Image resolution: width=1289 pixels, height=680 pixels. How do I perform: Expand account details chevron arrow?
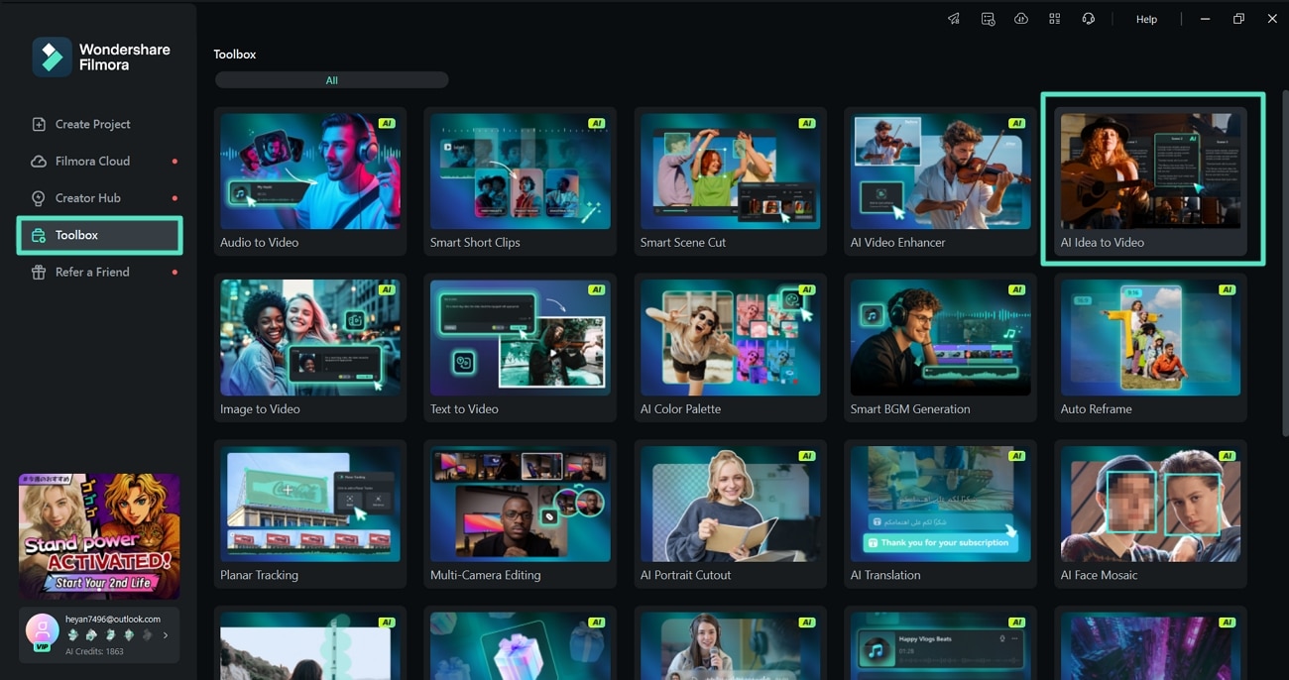(x=166, y=635)
